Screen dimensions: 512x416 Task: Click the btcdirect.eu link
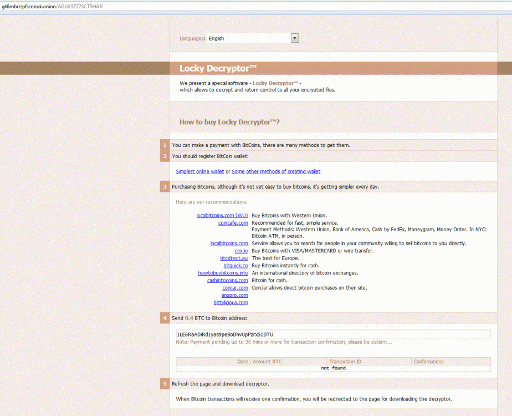click(234, 258)
